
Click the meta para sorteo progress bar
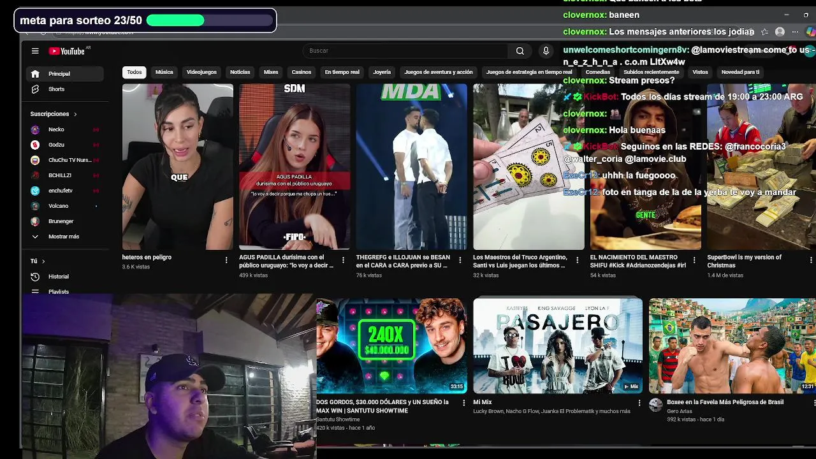211,20
